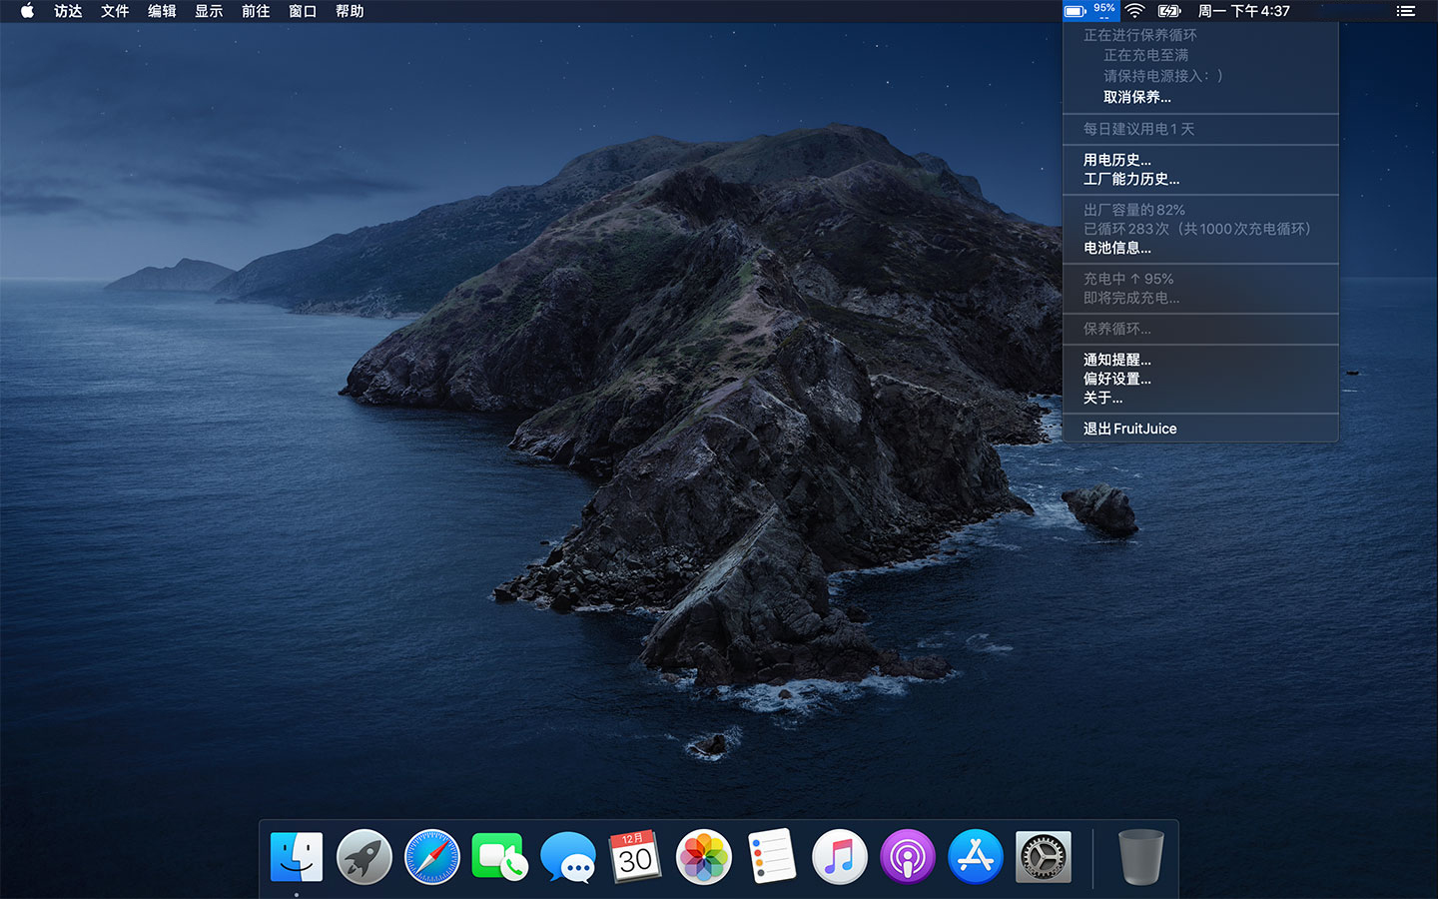This screenshot has width=1438, height=899.
Task: Open 通知提醒... settings entry
Action: tap(1116, 360)
